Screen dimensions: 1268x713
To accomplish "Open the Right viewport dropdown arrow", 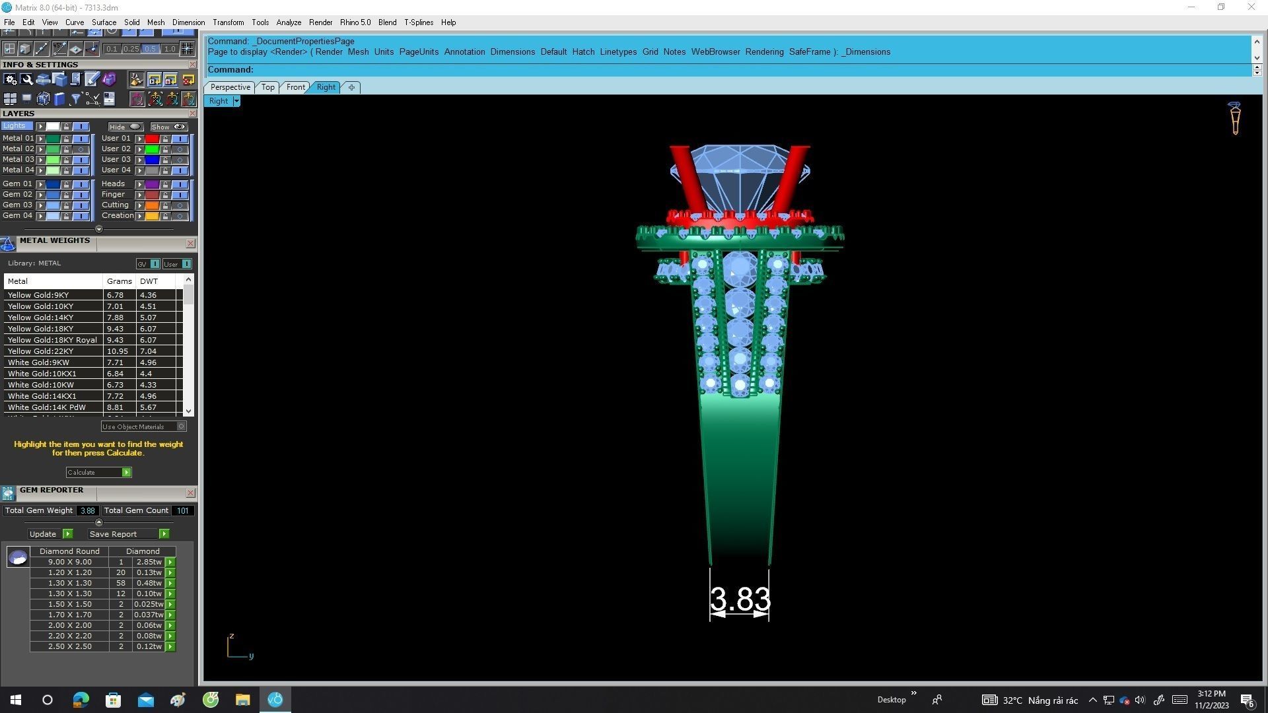I will [236, 101].
